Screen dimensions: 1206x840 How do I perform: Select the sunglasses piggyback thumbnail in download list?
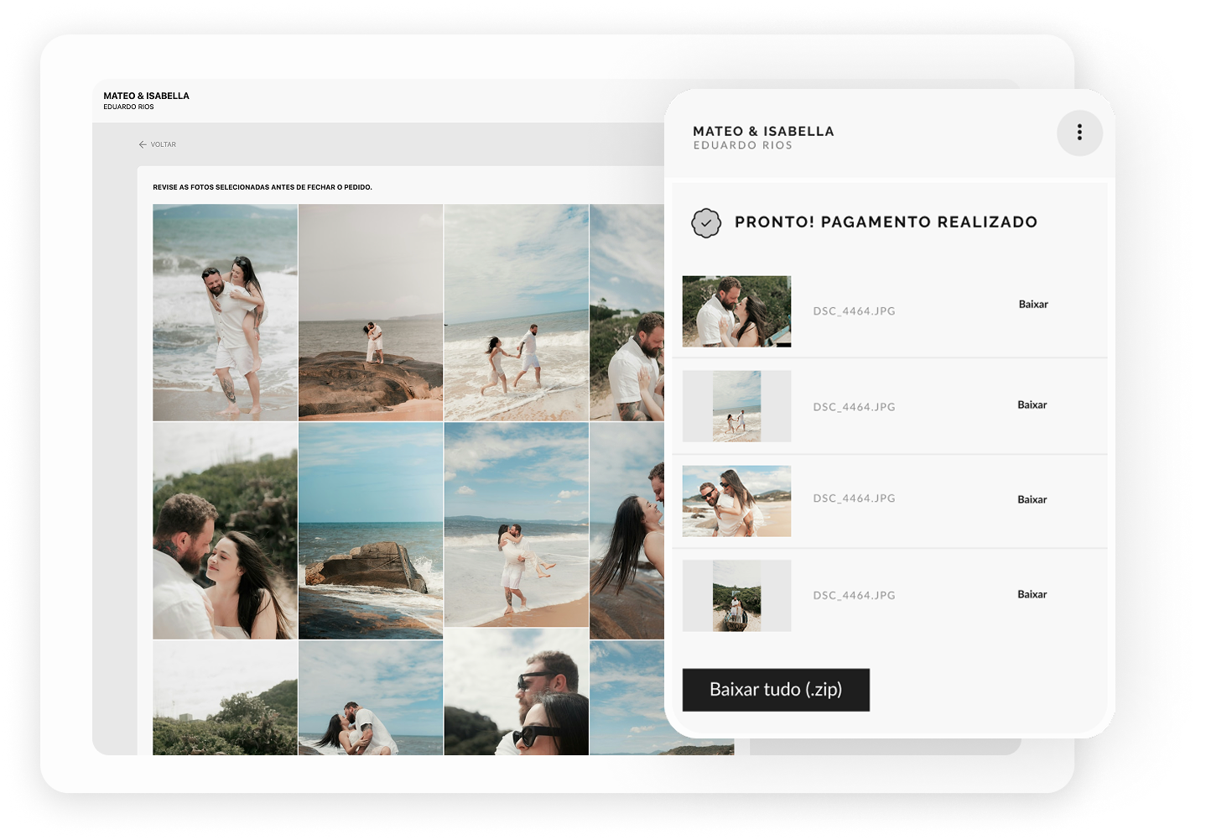point(736,501)
